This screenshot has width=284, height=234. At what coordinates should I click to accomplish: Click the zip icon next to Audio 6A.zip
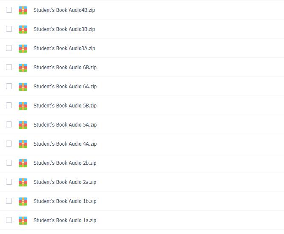click(23, 87)
